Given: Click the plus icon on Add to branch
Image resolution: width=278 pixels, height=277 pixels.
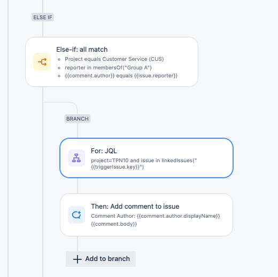Looking at the screenshot, I should tap(78, 259).
